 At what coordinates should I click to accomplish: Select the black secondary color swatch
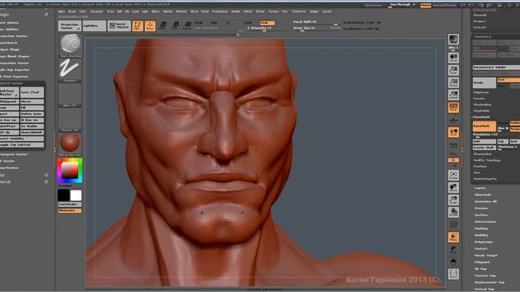coord(63,195)
